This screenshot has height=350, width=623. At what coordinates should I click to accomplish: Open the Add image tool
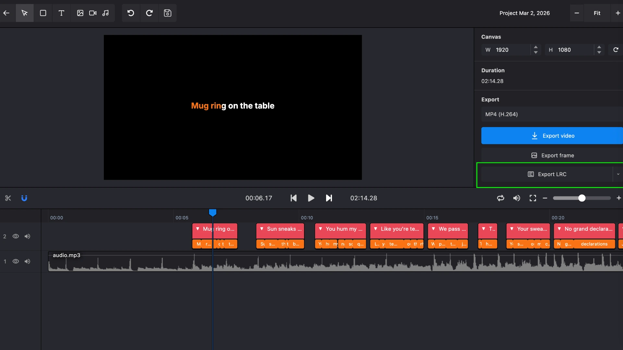point(80,13)
